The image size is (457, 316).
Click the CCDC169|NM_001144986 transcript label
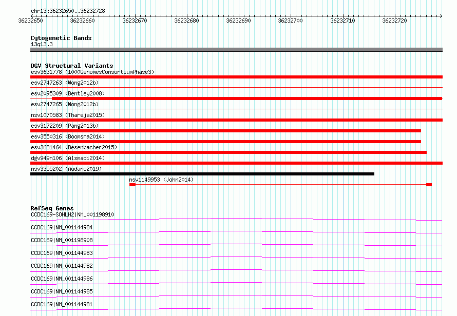pyautogui.click(x=62, y=279)
